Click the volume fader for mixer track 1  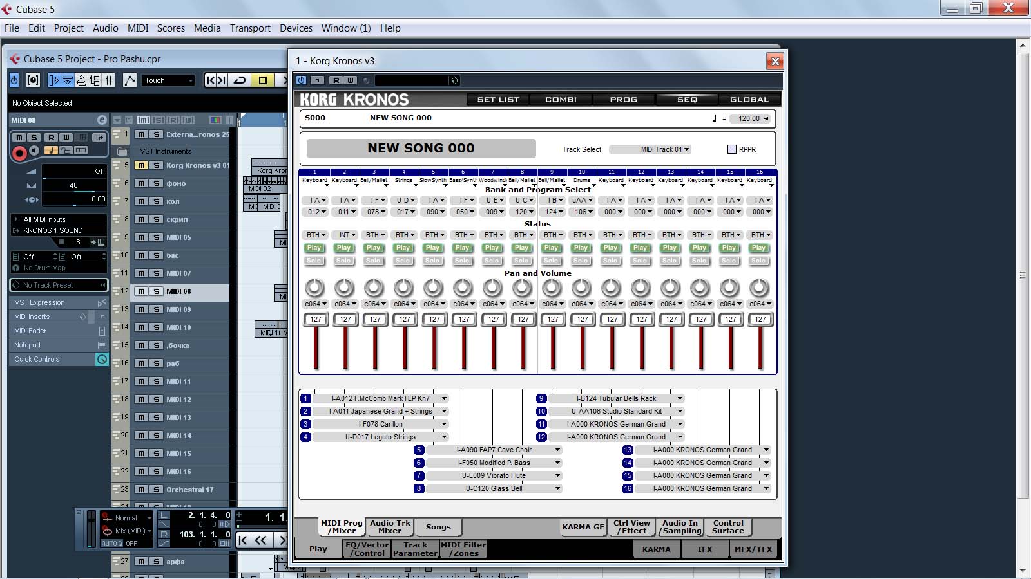316,348
